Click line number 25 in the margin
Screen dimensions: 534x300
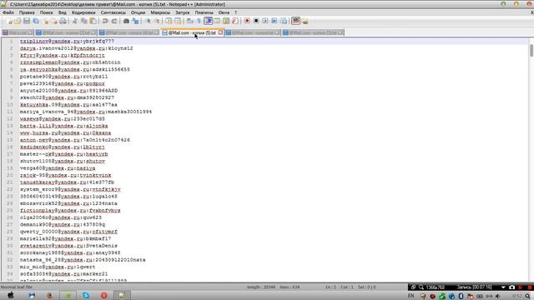(9, 210)
